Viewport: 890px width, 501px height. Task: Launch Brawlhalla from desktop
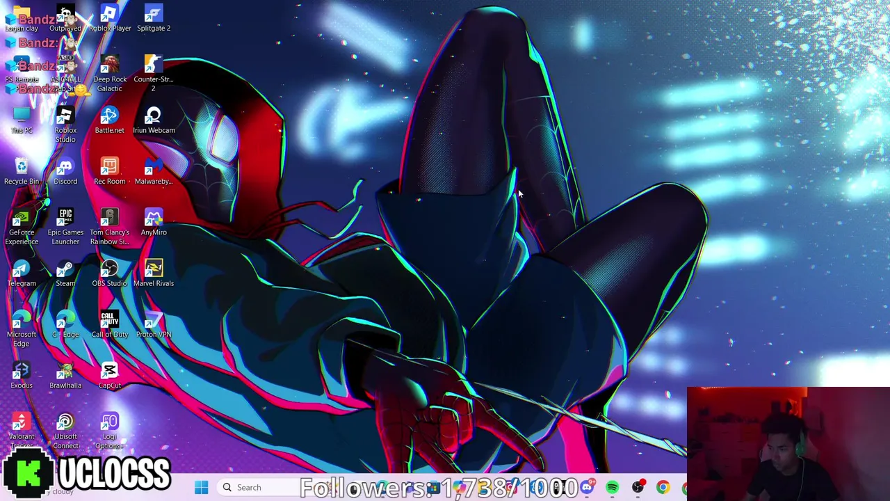point(65,376)
